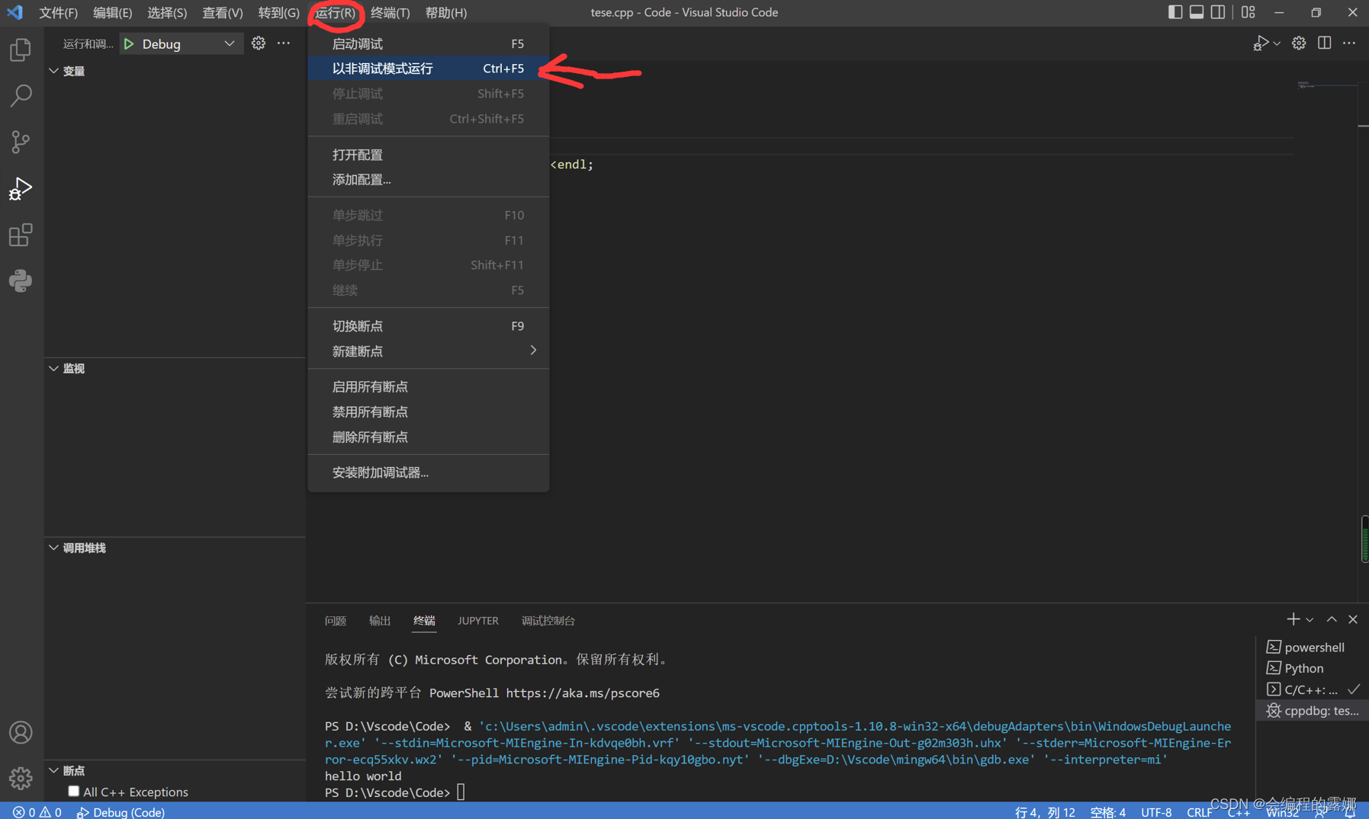Choose 安装附加调试器... menu entry

coord(428,472)
